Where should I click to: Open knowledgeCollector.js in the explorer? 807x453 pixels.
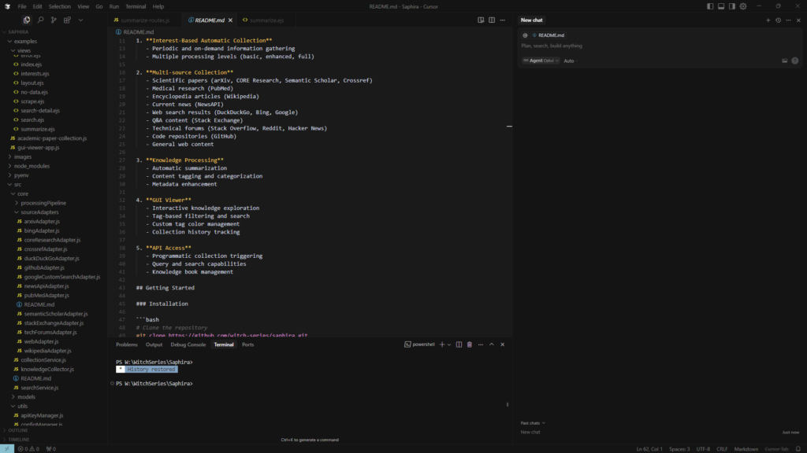(47, 370)
